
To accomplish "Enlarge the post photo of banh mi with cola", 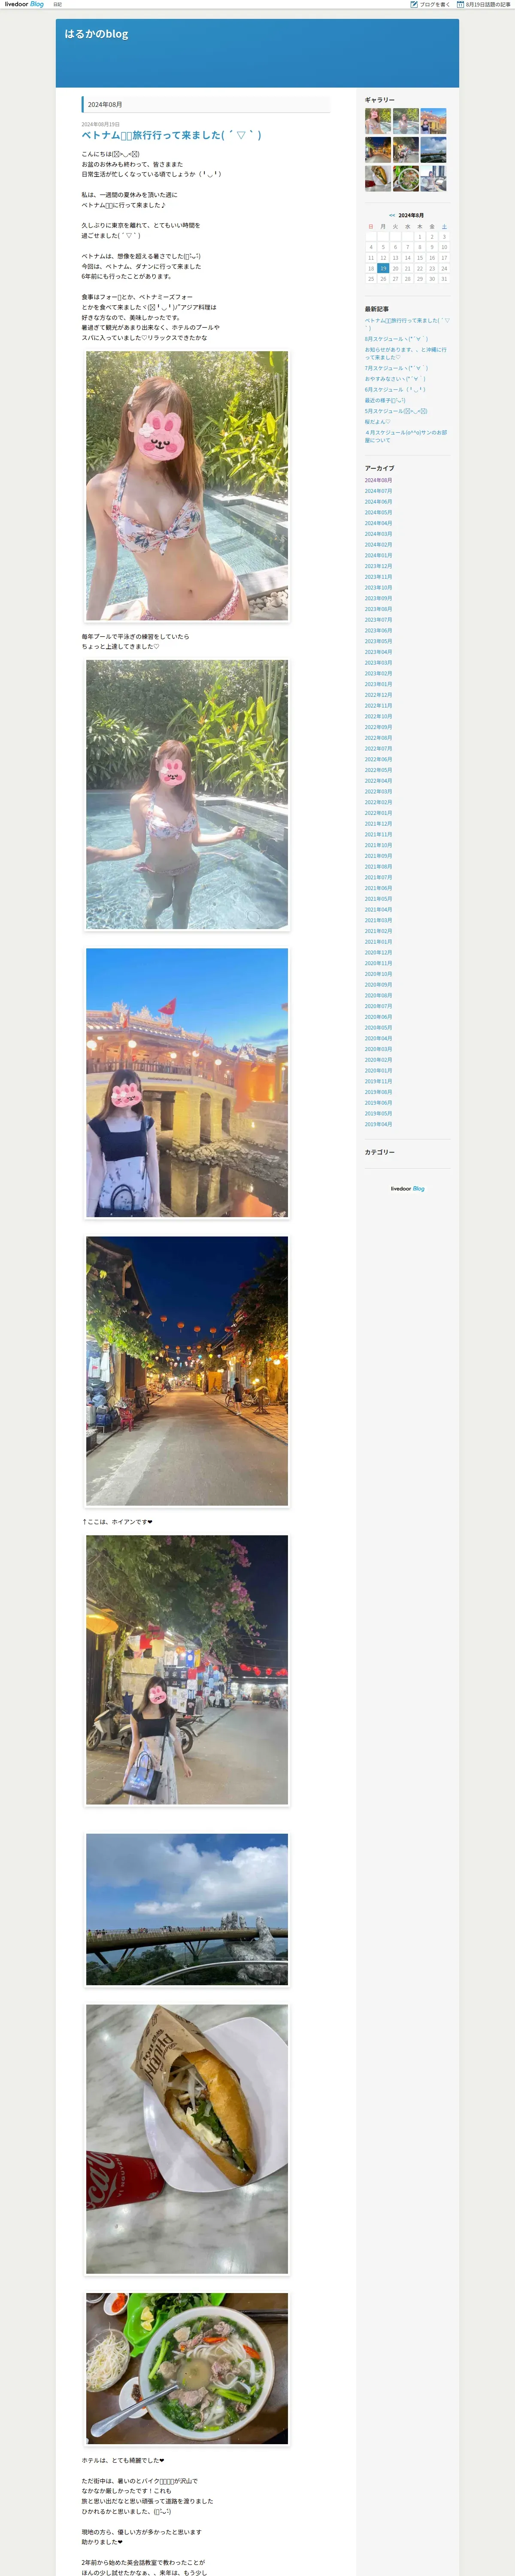I will pos(187,2139).
